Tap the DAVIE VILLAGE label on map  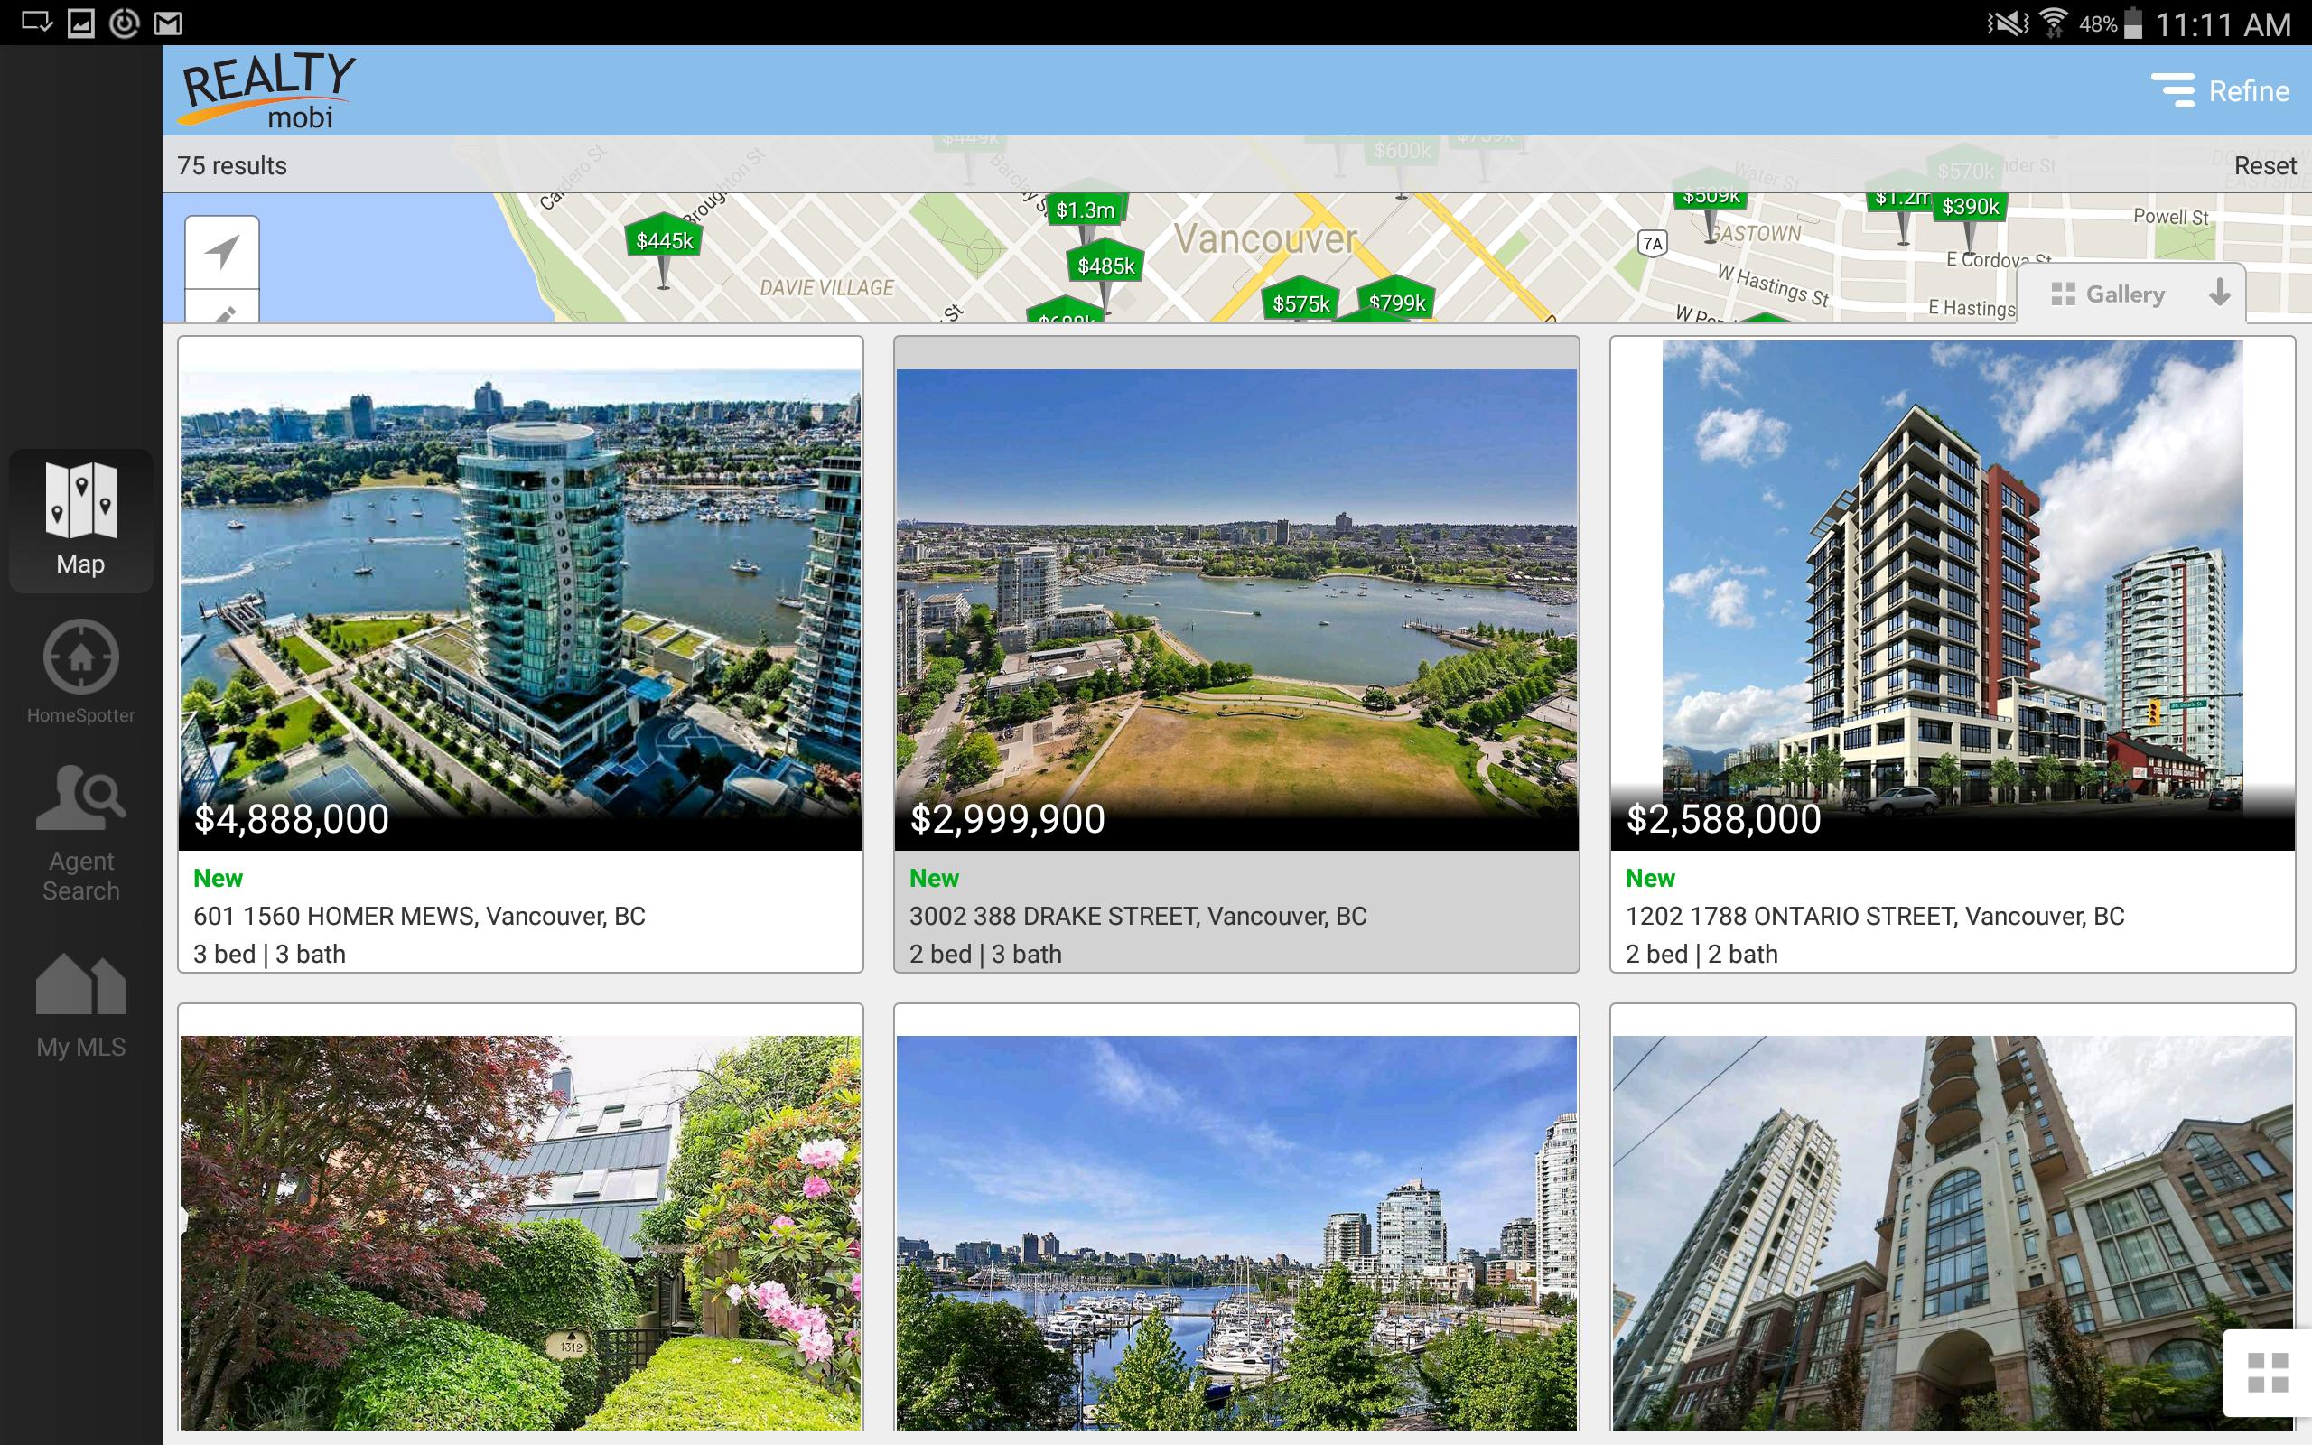click(x=826, y=288)
